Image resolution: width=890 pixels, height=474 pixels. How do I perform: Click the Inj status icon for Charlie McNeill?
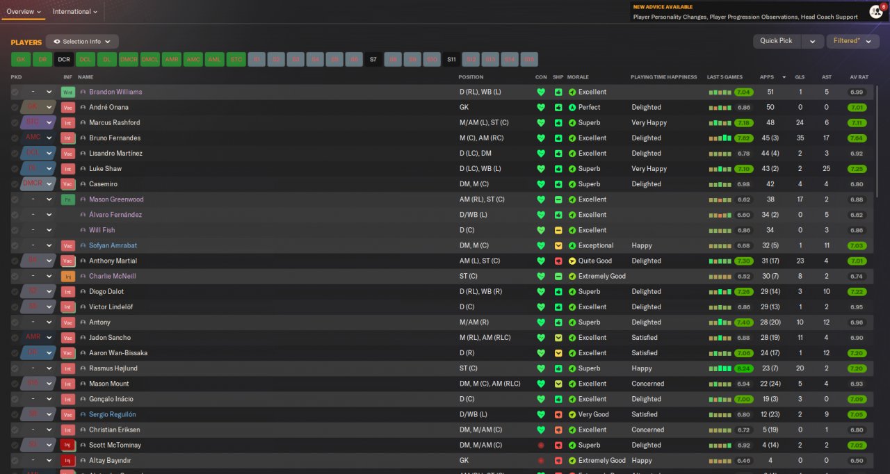click(68, 277)
